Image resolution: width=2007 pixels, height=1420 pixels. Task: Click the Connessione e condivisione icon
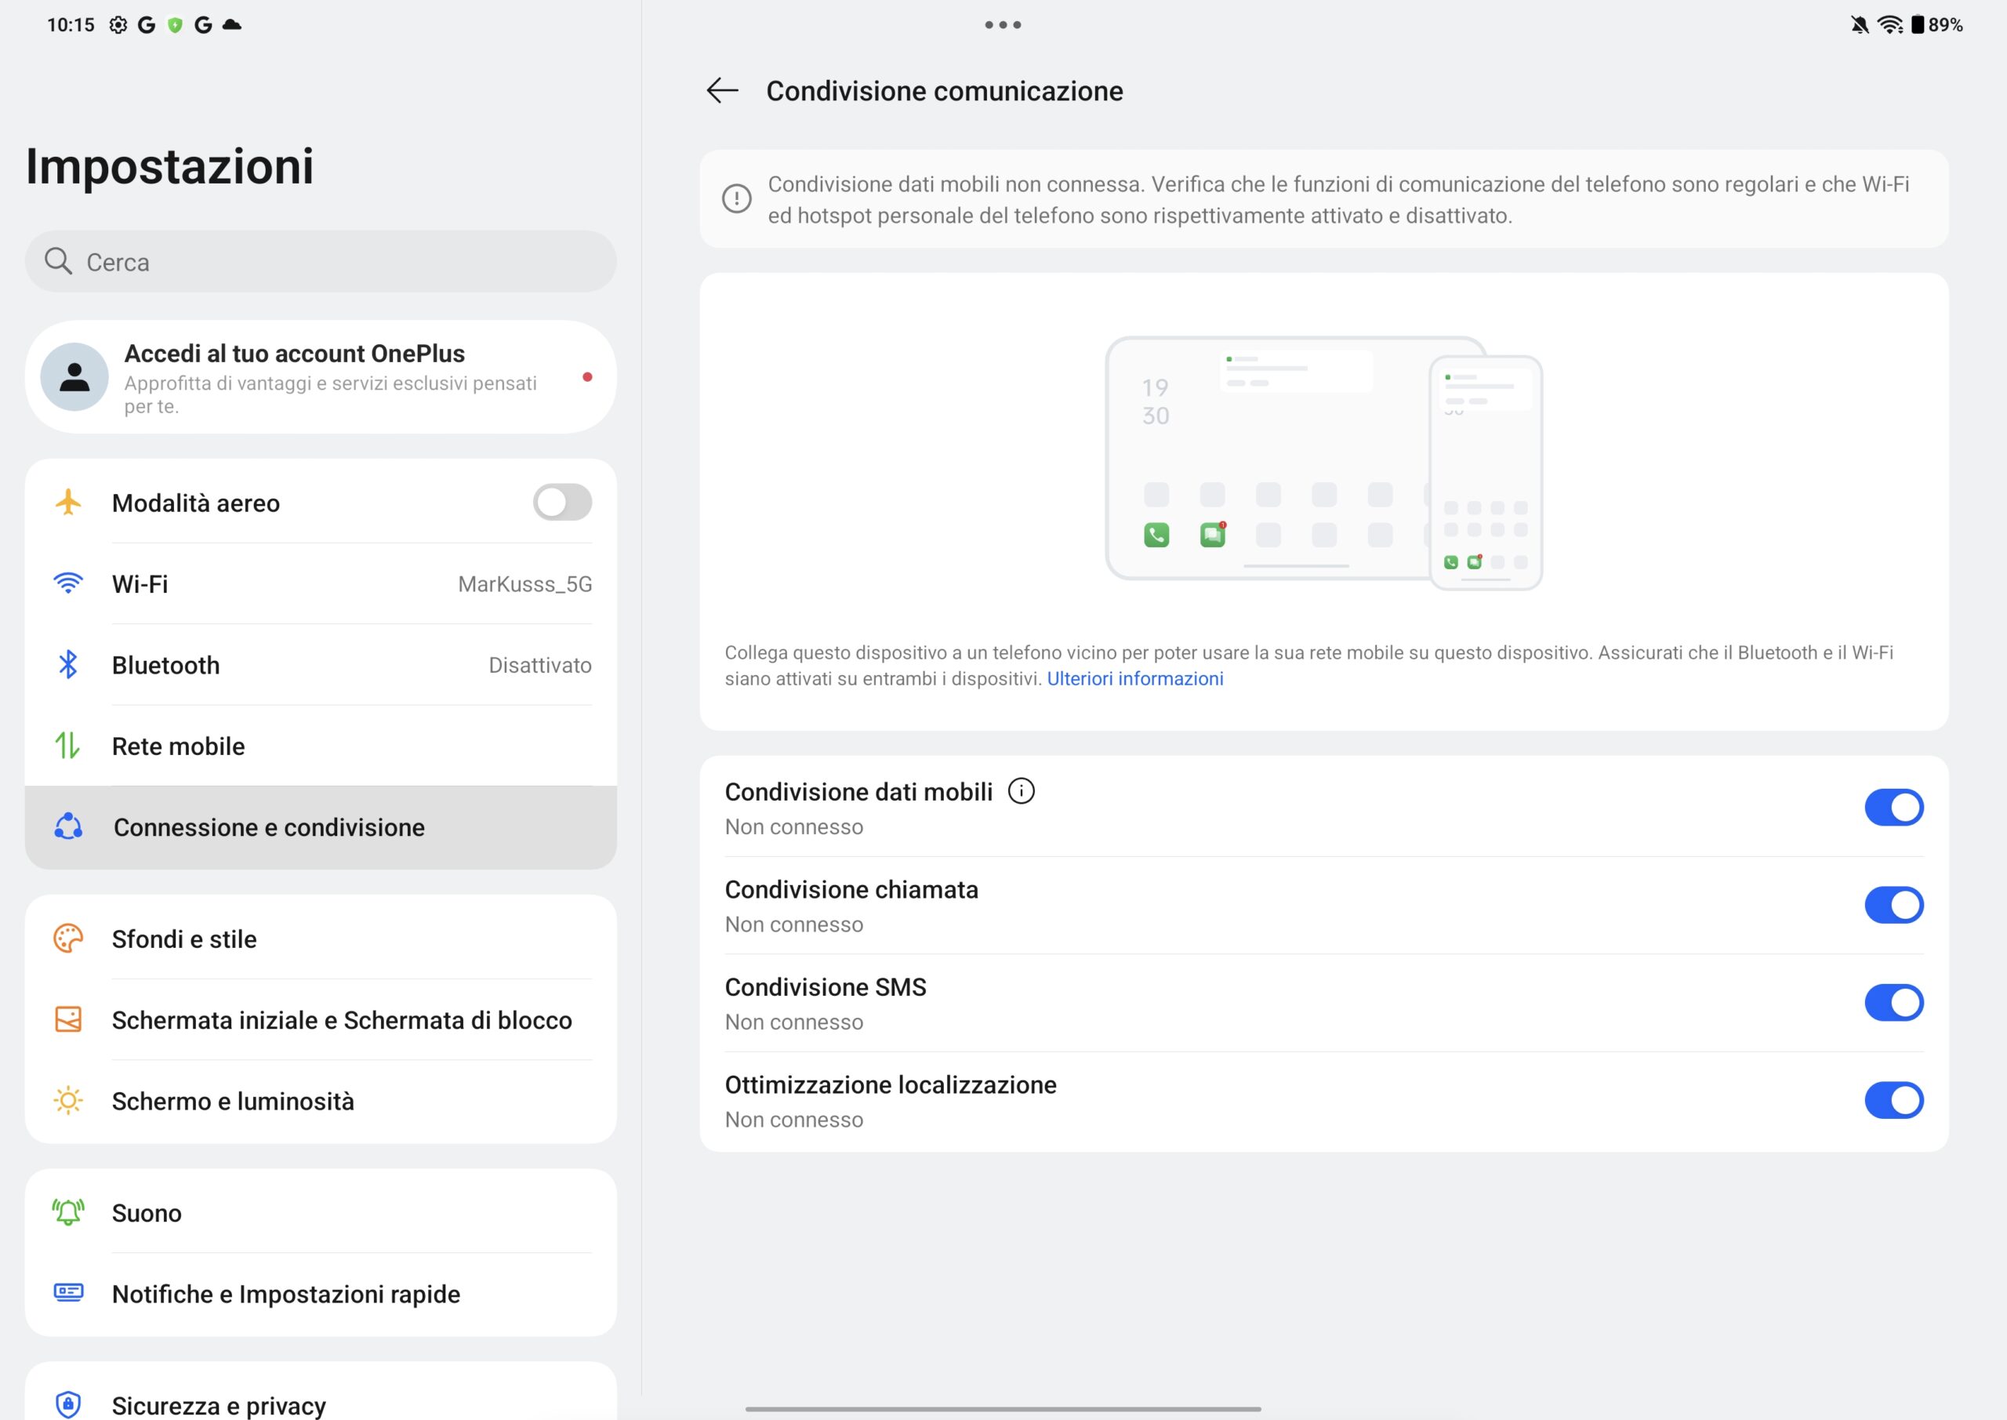(68, 826)
